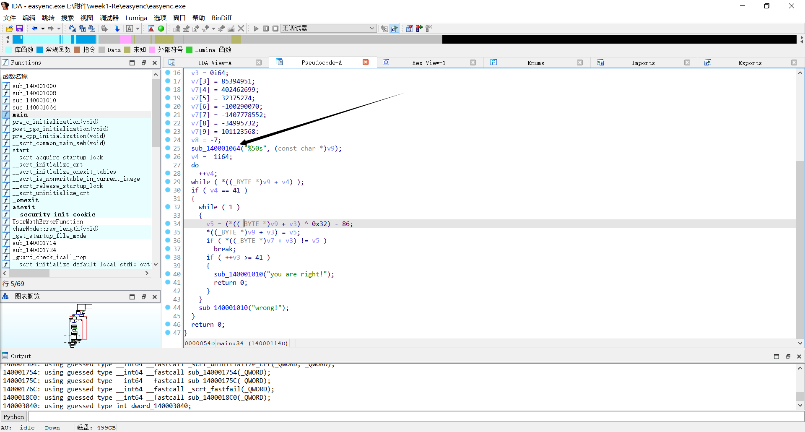805x432 pixels.
Task: Click the red warning triangle toolbar icon
Action: tap(151, 29)
